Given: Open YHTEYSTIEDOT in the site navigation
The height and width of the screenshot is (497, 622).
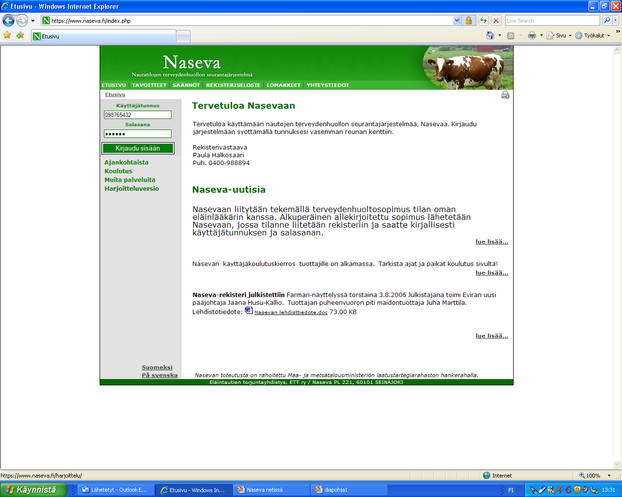Looking at the screenshot, I should [328, 85].
